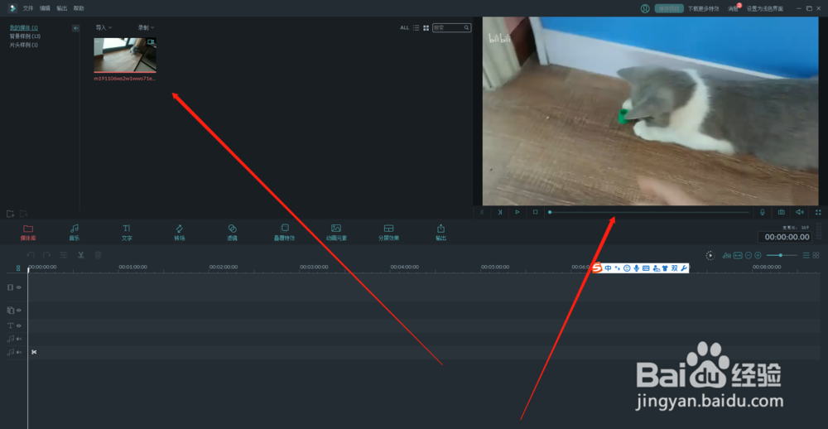Take a snapshot with camera icon
The image size is (828, 429).
click(782, 212)
